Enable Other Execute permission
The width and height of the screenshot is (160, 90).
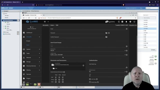coord(63,82)
